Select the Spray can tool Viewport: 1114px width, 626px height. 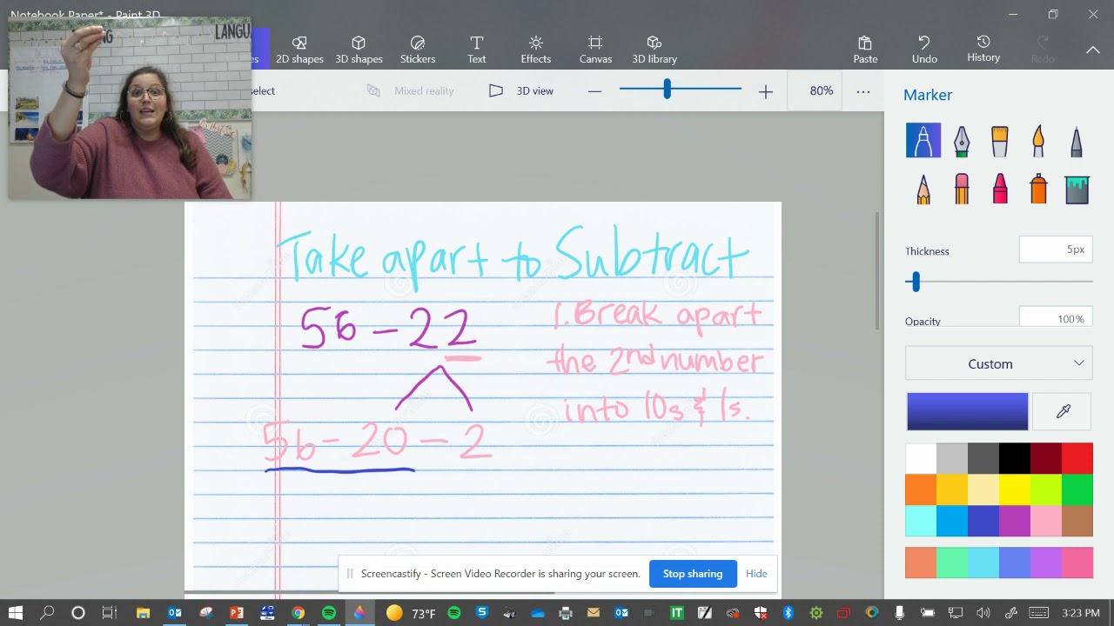coord(1037,188)
